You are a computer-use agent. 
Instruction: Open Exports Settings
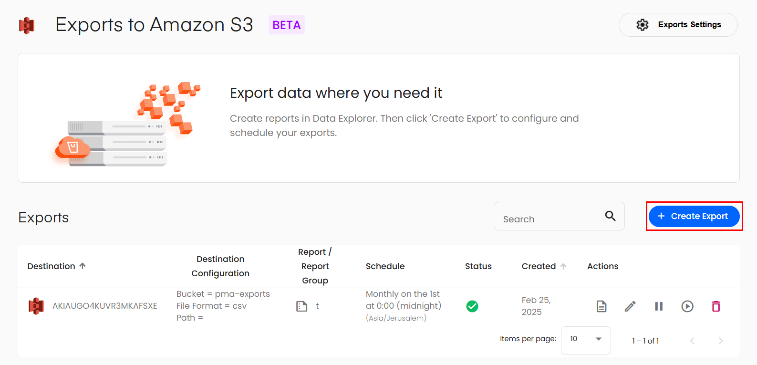tap(678, 25)
